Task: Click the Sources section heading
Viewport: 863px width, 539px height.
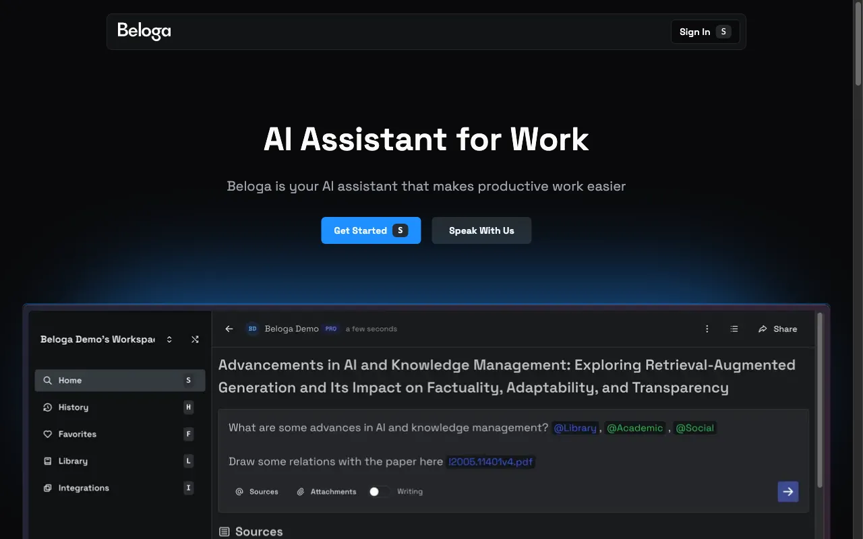Action: click(259, 532)
